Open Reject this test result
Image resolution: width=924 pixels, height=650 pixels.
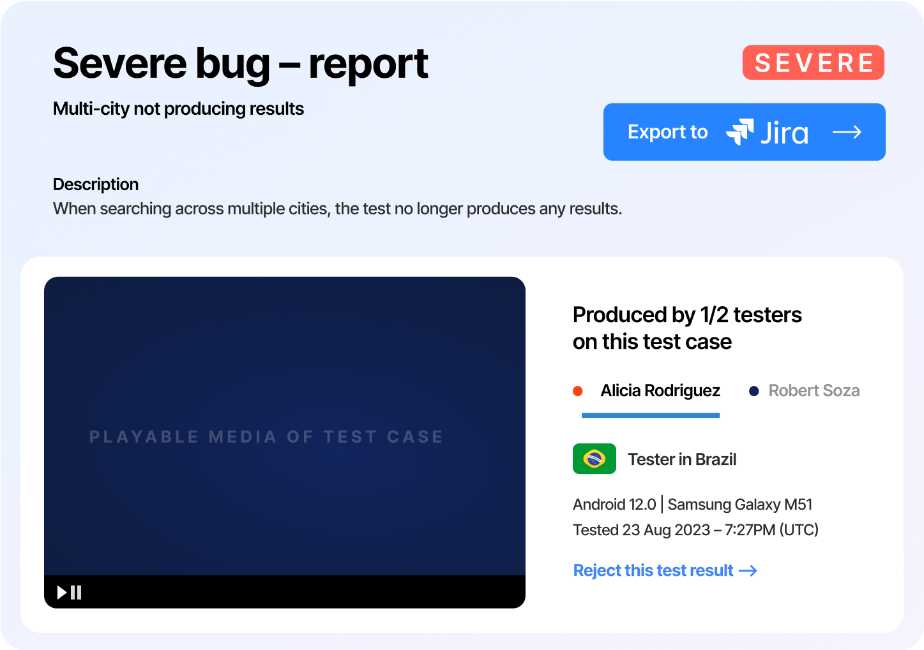click(x=653, y=570)
